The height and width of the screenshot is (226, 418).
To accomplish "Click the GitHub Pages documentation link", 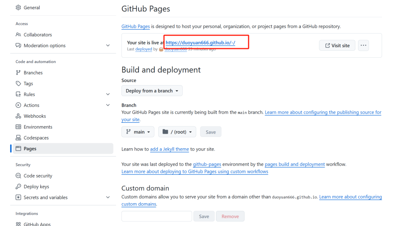I will (136, 26).
